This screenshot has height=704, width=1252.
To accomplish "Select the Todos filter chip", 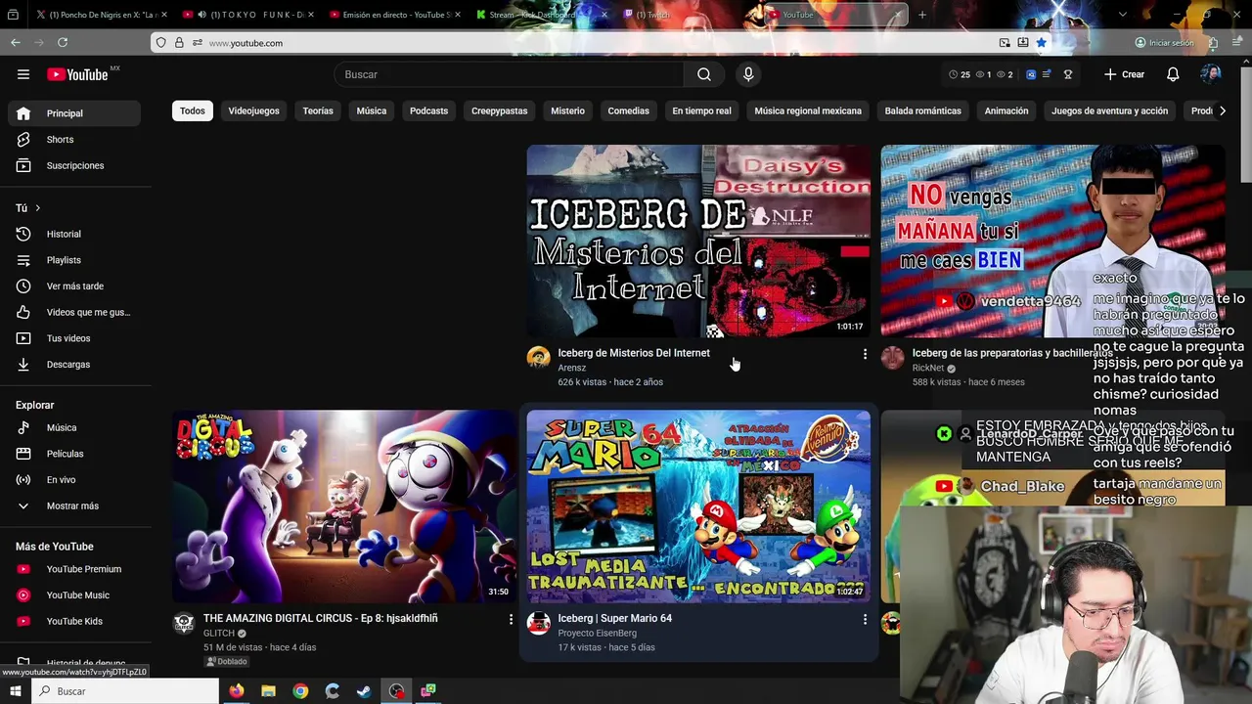I will click(x=193, y=111).
